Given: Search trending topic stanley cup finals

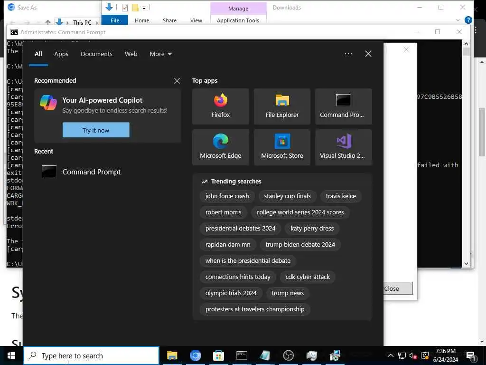Looking at the screenshot, I should click(x=287, y=196).
